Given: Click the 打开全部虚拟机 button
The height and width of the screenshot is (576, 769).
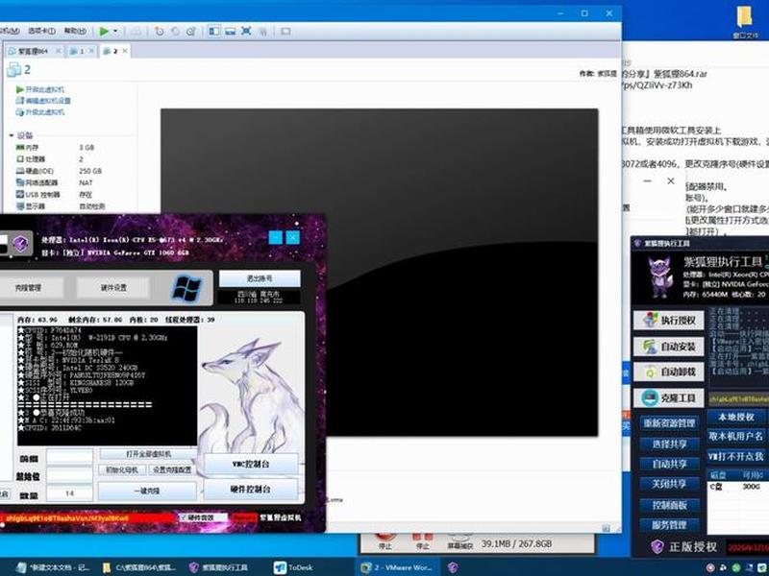Looking at the screenshot, I should coord(149,454).
